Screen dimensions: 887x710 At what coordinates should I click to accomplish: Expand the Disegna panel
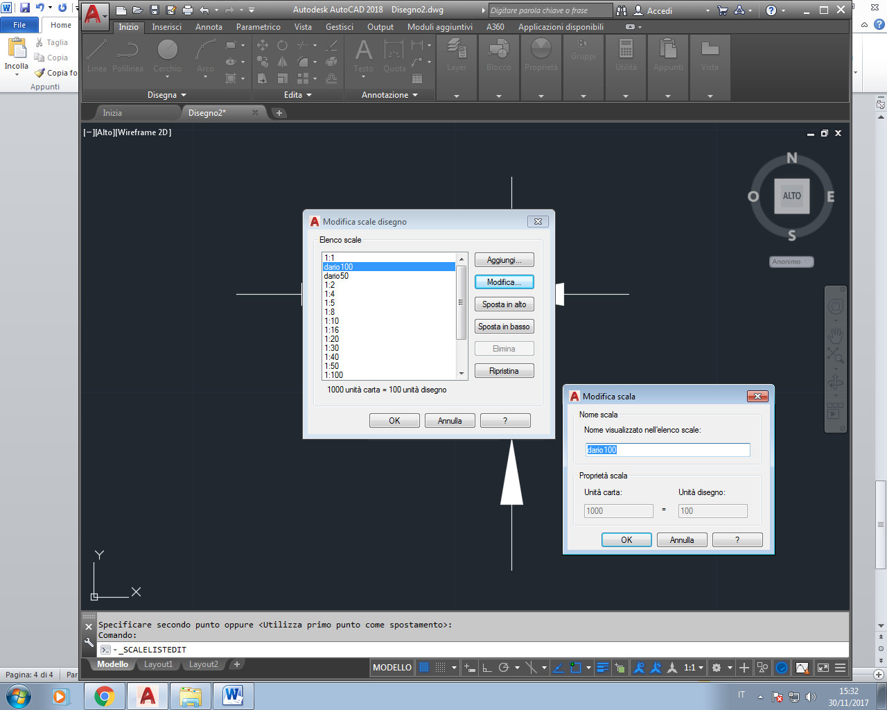point(167,95)
